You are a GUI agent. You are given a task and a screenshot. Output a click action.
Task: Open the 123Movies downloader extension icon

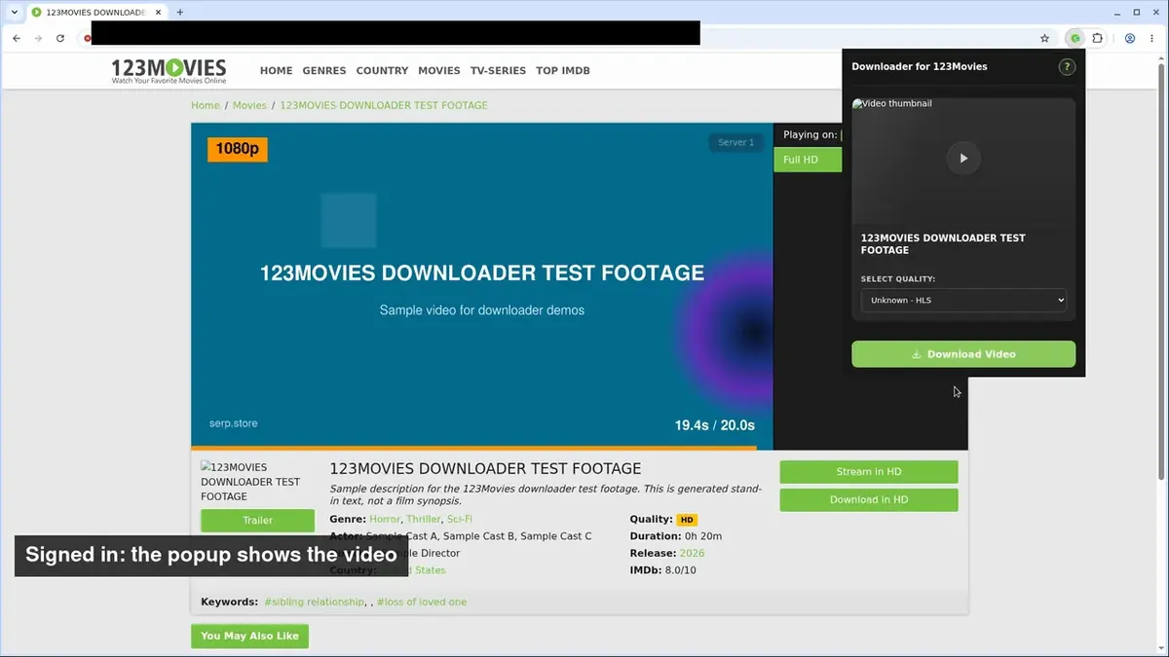coord(1075,39)
